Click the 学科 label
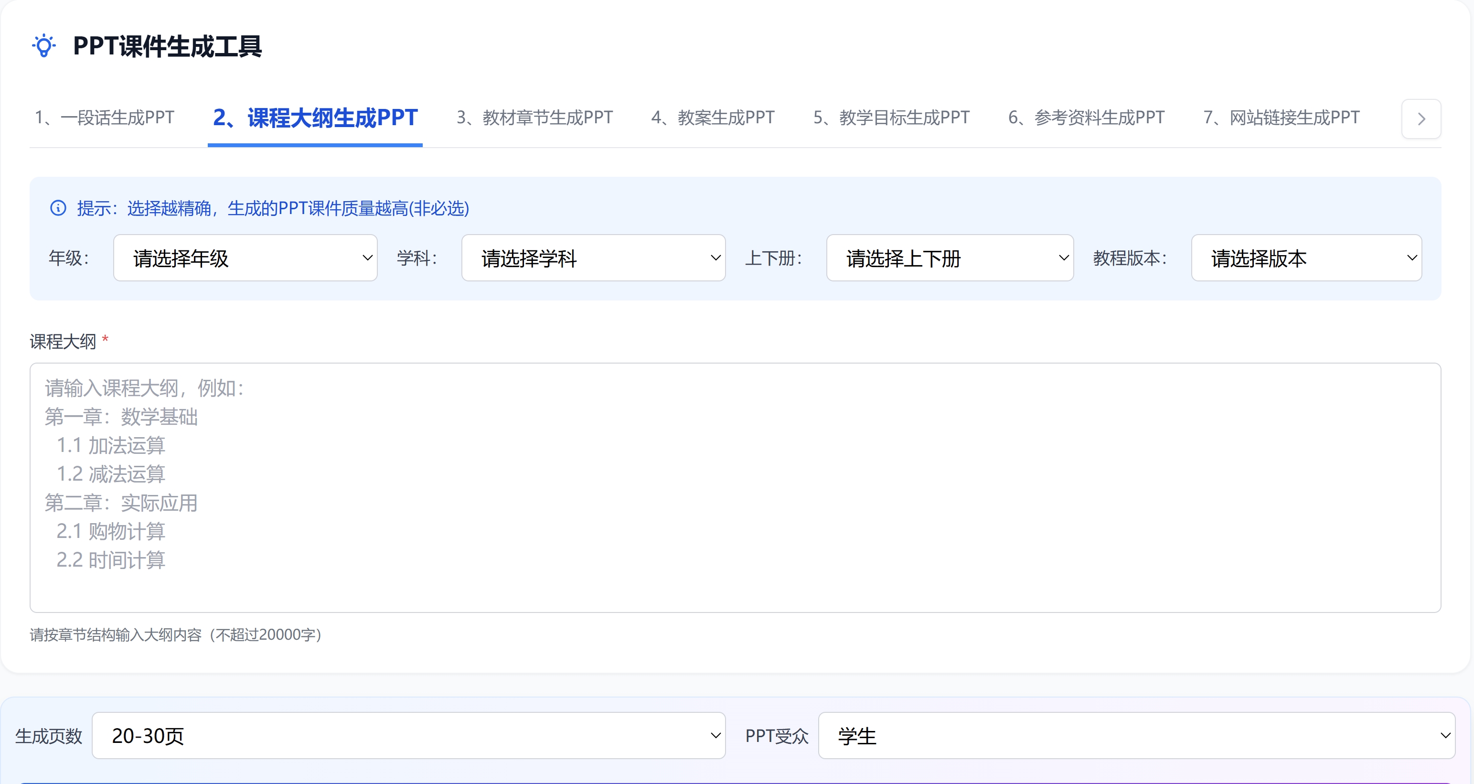Screen dimensions: 1474x784 (x=417, y=258)
